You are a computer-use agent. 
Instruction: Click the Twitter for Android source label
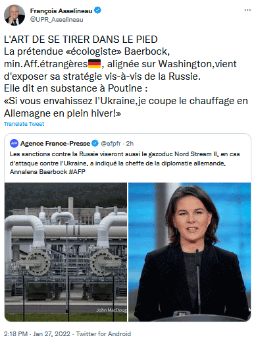103,334
